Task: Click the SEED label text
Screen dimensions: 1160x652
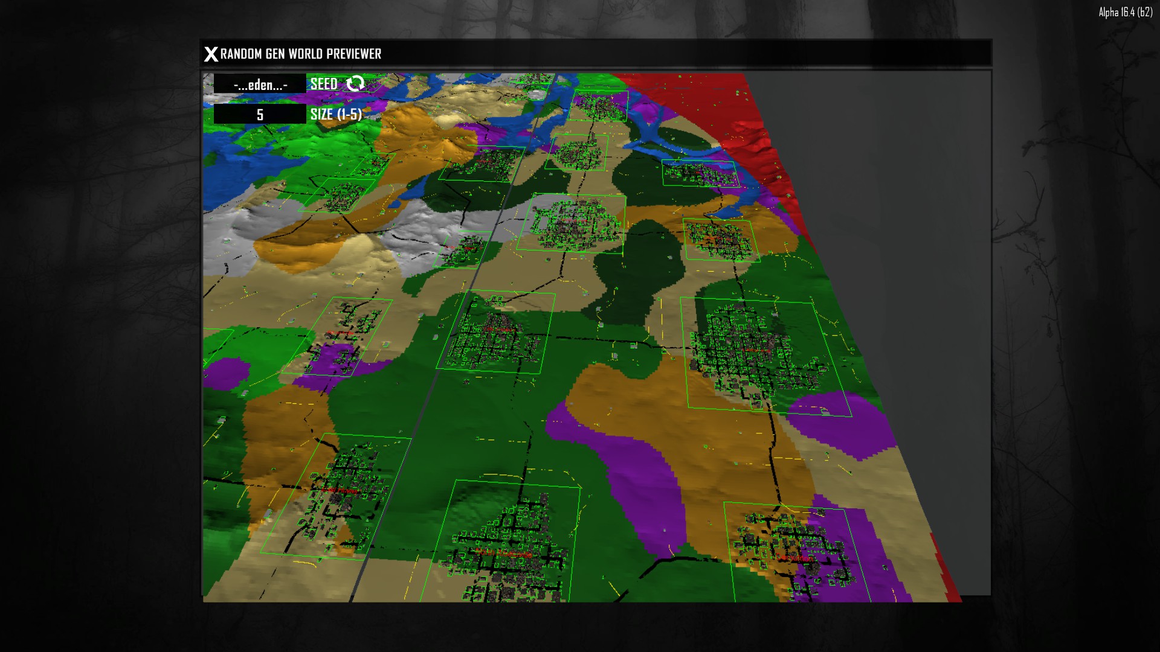Action: tap(324, 84)
